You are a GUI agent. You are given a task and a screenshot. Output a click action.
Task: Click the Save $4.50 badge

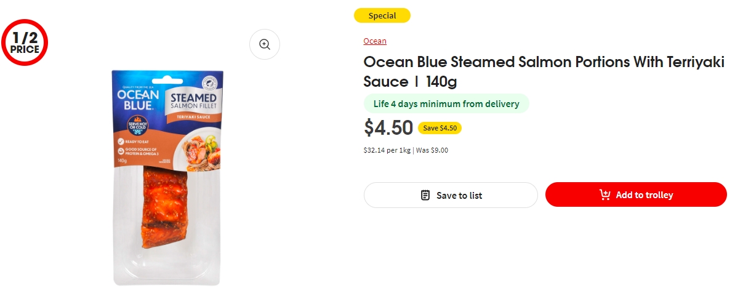point(440,129)
